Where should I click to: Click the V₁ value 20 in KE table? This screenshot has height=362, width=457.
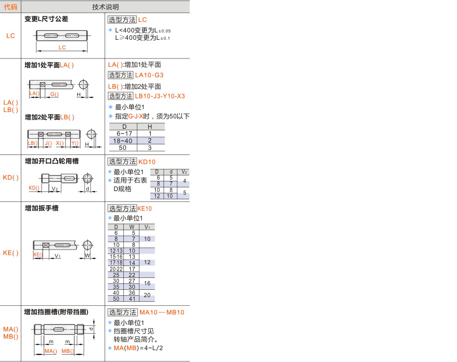point(147,295)
